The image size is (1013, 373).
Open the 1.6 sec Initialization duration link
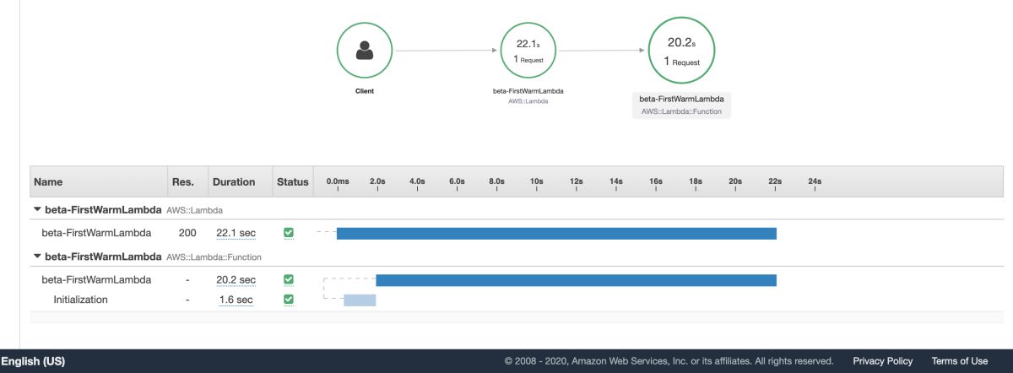236,300
